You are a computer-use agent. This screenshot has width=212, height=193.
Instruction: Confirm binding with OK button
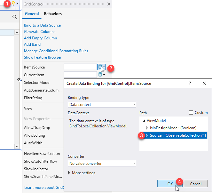point(170,184)
